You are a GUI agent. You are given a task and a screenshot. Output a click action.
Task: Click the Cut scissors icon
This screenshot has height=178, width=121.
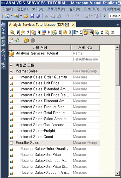tap(46, 16)
